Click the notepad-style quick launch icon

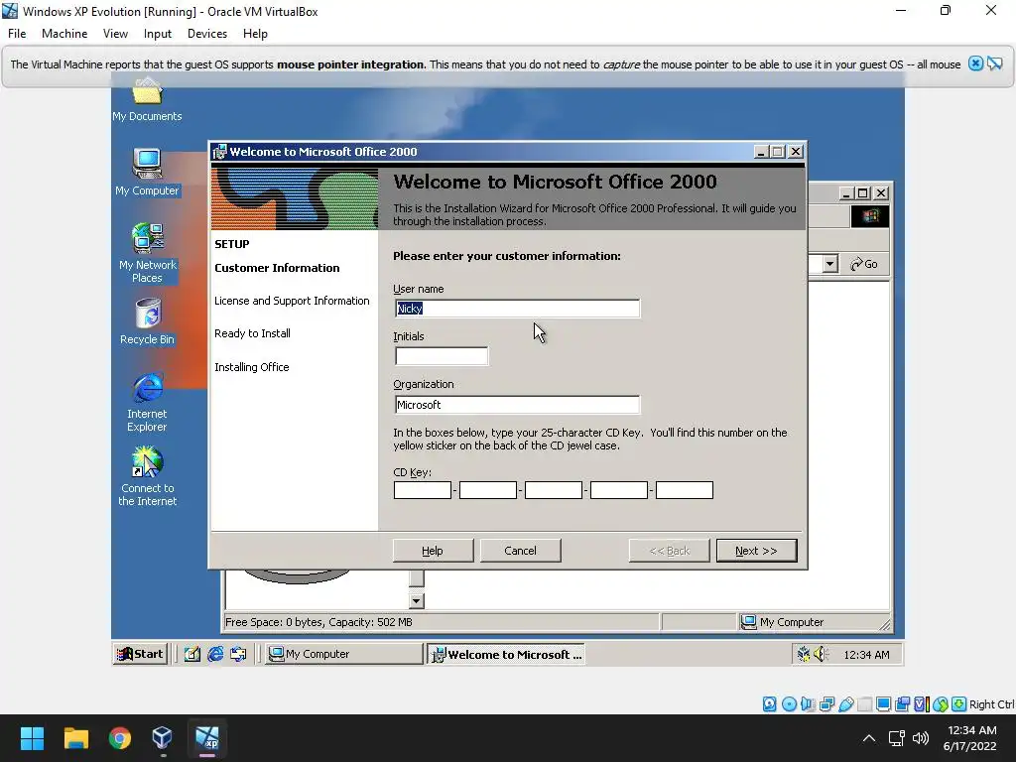pyautogui.click(x=191, y=654)
